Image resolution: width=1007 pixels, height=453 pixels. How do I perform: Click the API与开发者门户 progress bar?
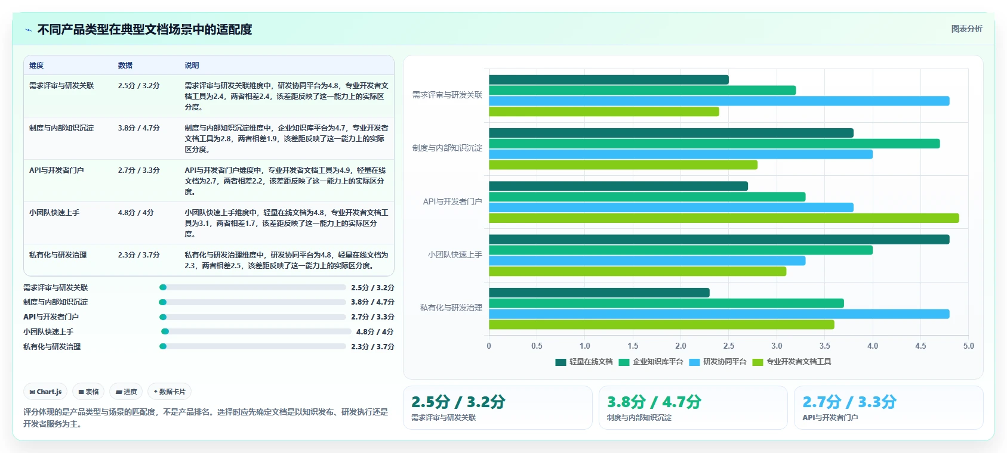(252, 317)
